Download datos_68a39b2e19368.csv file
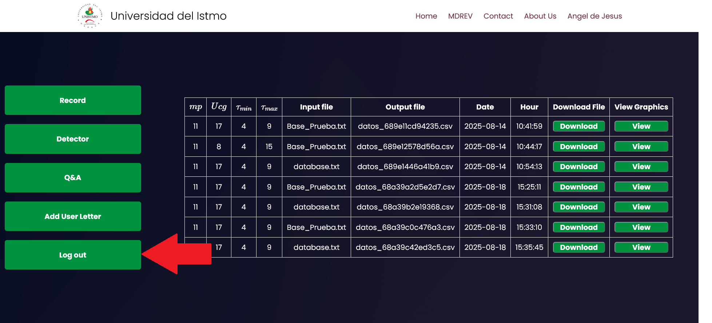 tap(579, 207)
